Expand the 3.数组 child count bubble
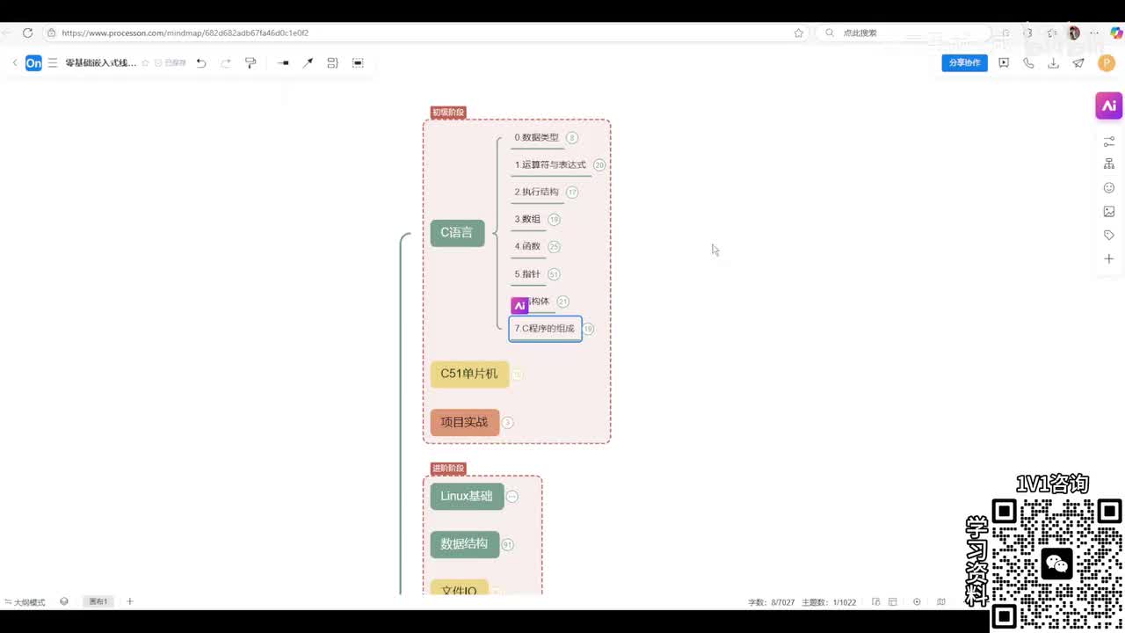This screenshot has width=1125, height=633. (x=554, y=220)
